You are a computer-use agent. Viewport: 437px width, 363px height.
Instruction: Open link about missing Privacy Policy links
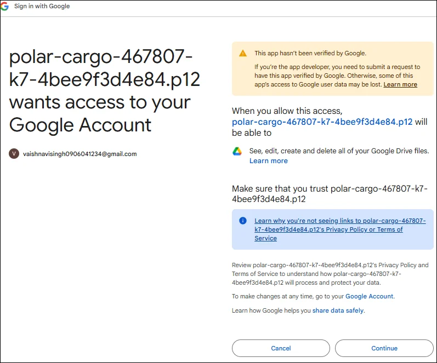pyautogui.click(x=340, y=229)
